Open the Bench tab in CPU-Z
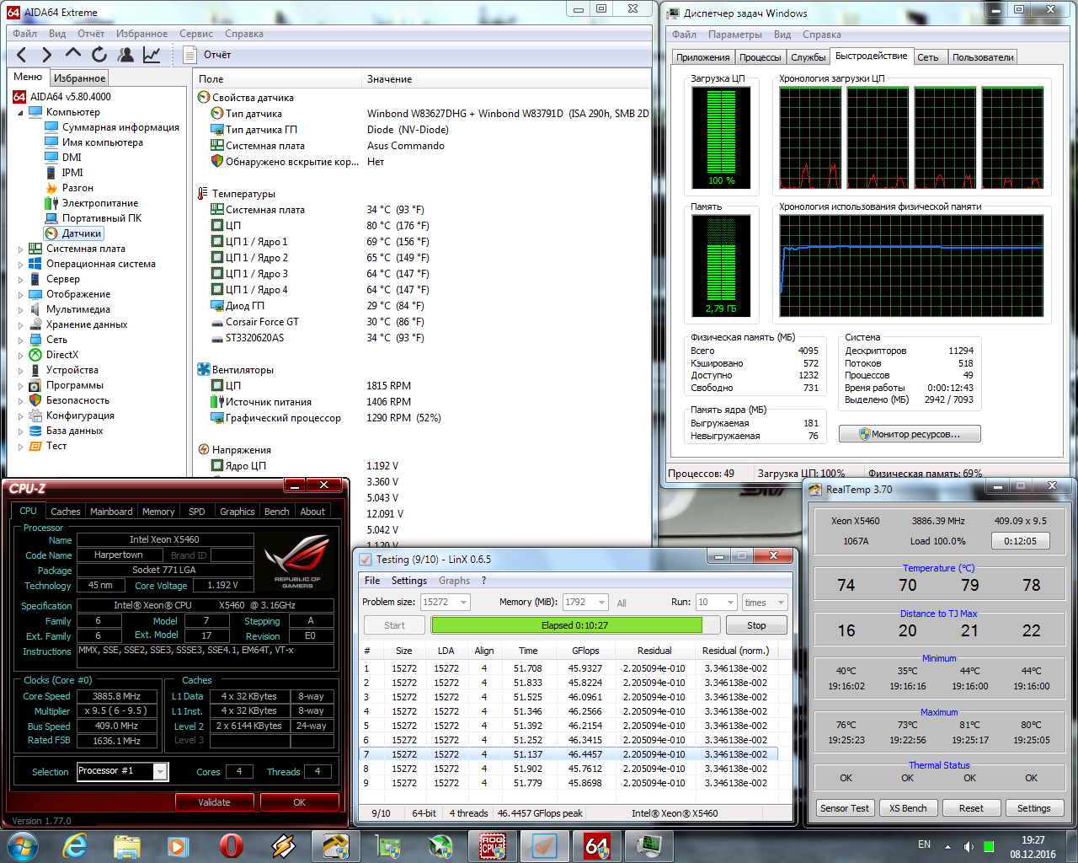Viewport: 1078px width, 863px height. (276, 512)
